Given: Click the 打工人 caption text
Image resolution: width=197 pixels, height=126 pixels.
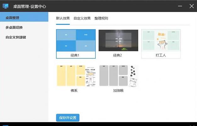Looking at the screenshot, I should tap(160, 55).
